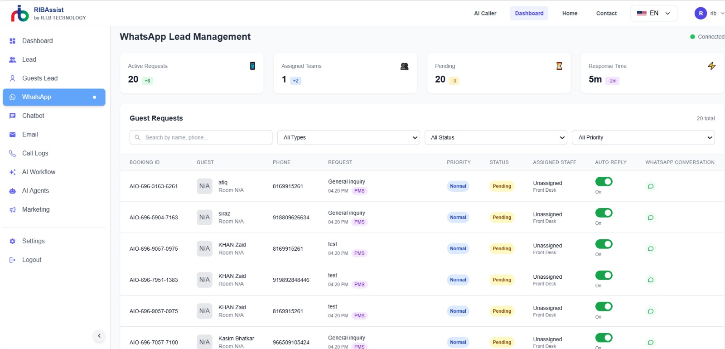Open the Email section in the sidebar
This screenshot has height=349, width=725.
(x=54, y=135)
